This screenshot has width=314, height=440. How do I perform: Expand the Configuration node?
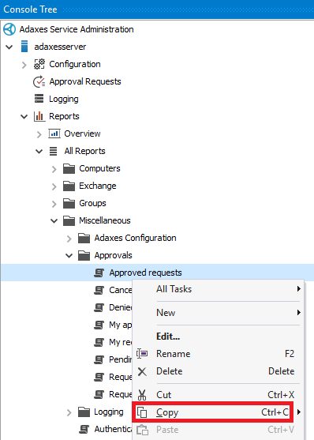point(24,65)
